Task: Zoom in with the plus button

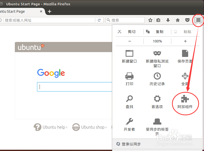Action: point(185,41)
